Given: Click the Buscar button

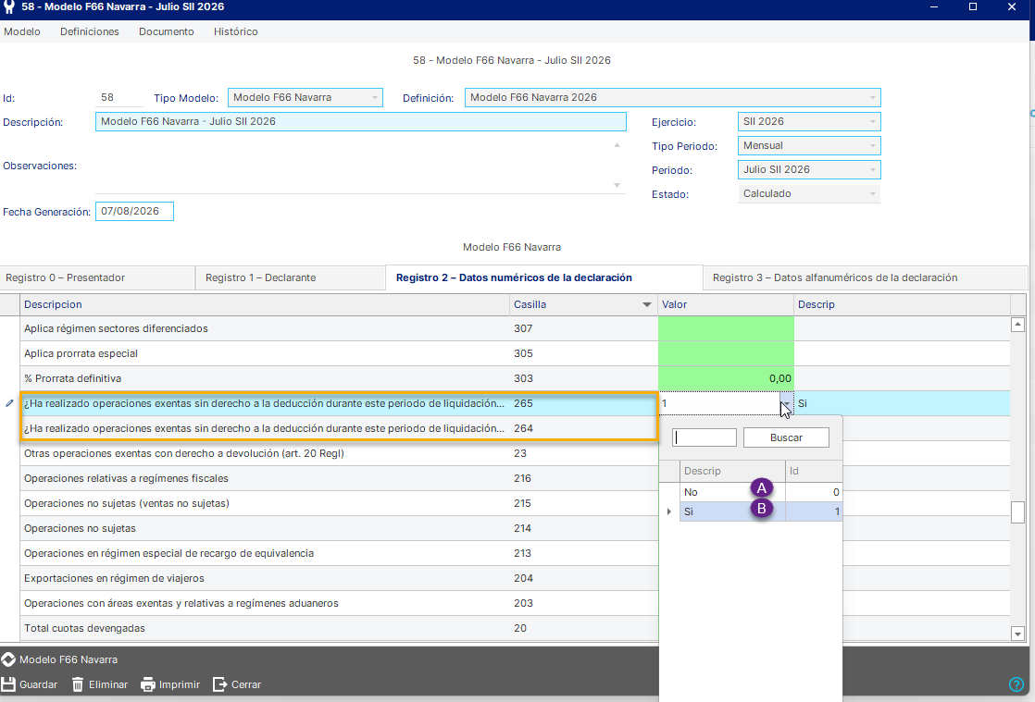Looking at the screenshot, I should coord(786,437).
